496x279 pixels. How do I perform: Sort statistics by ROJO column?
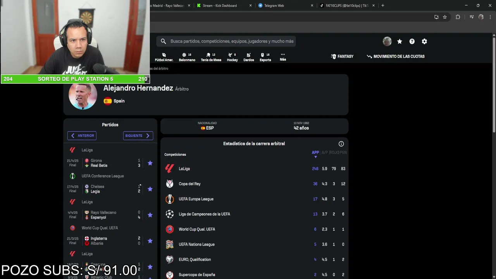pos(334,153)
